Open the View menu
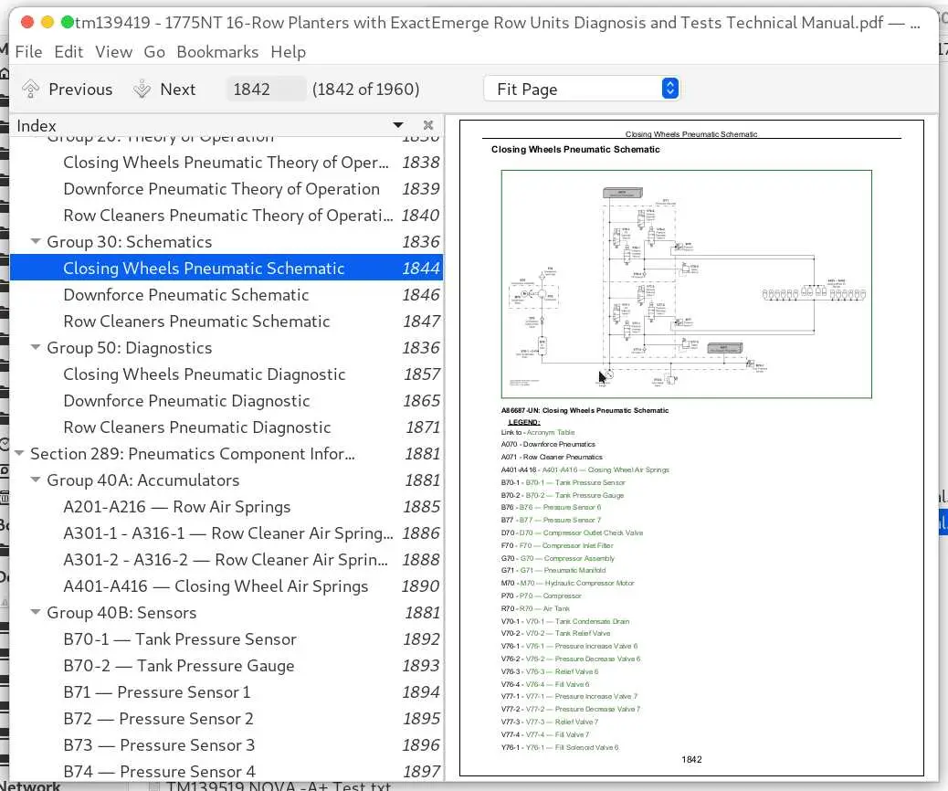Image resolution: width=948 pixels, height=791 pixels. pos(113,52)
